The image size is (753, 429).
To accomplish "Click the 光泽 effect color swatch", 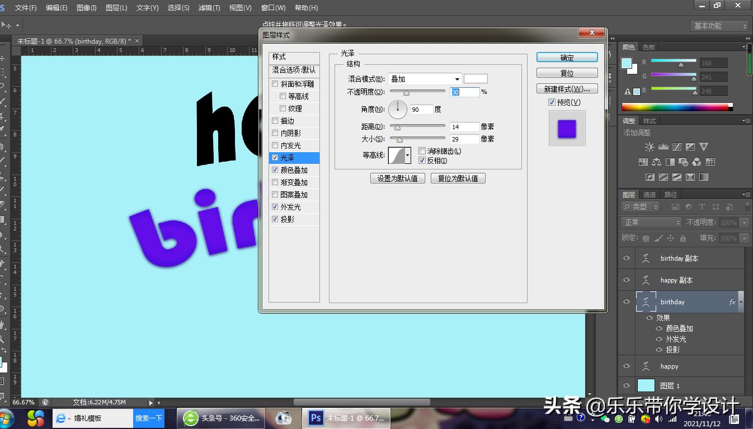I will [x=475, y=78].
